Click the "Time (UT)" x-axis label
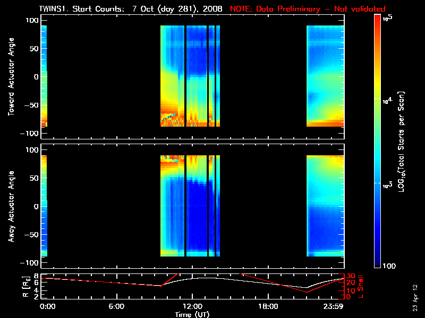This screenshot has height=318, width=425. (192, 314)
